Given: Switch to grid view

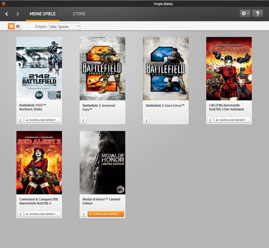Looking at the screenshot, I should (x=11, y=26).
